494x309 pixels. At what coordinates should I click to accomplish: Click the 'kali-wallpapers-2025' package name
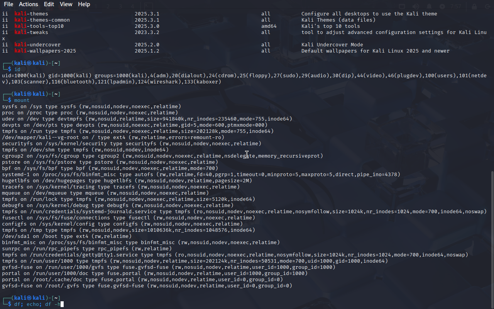pos(45,51)
